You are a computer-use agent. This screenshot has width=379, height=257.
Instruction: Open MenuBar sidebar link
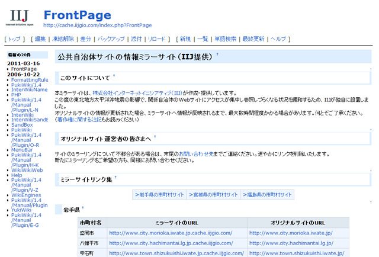point(22,150)
